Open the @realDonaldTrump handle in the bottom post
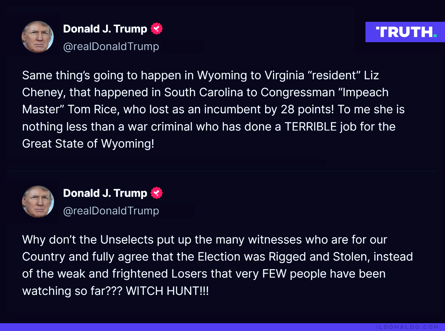Screen dimensions: 445x331 click(x=111, y=211)
